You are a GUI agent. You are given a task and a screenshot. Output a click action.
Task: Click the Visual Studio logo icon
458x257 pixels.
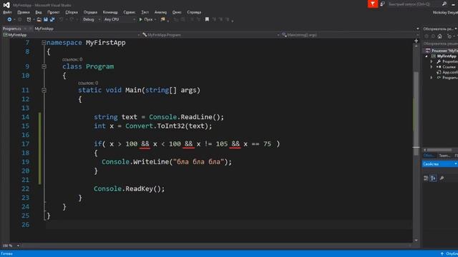pyautogui.click(x=6, y=5)
